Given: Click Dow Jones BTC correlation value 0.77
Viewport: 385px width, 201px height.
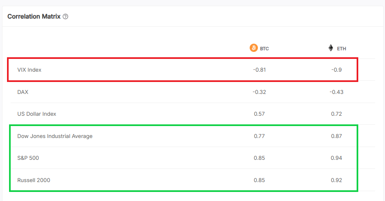Looking at the screenshot, I should (259, 136).
